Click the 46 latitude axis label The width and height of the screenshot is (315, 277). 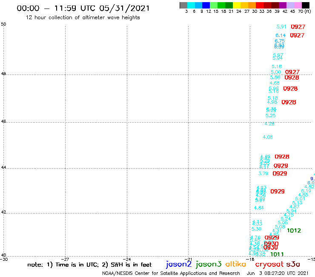point(3,121)
